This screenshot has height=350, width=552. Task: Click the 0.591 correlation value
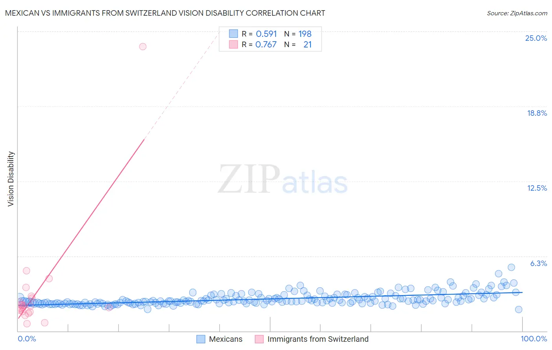pos(266,34)
